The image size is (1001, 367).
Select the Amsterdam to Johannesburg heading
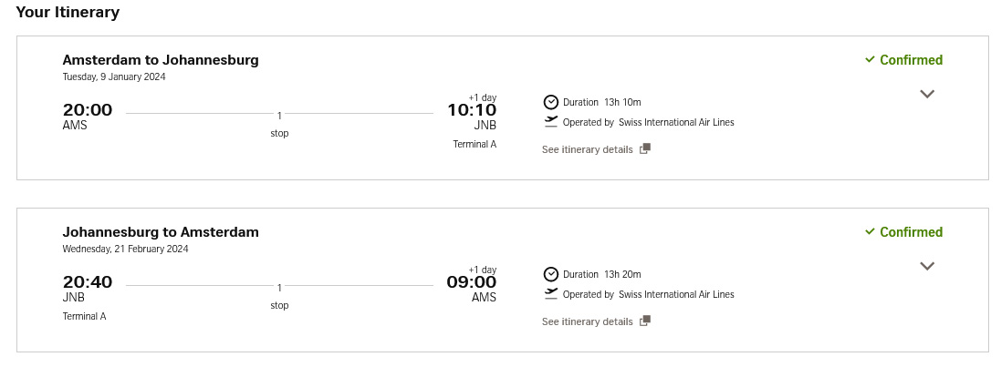[x=161, y=60]
